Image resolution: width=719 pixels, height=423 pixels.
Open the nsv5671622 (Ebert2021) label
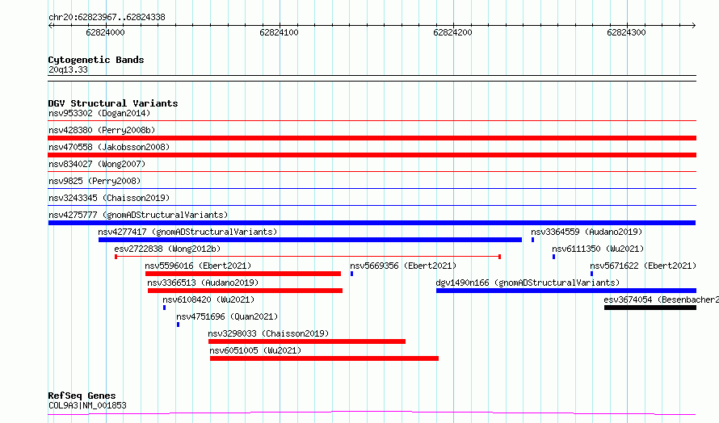(x=643, y=266)
